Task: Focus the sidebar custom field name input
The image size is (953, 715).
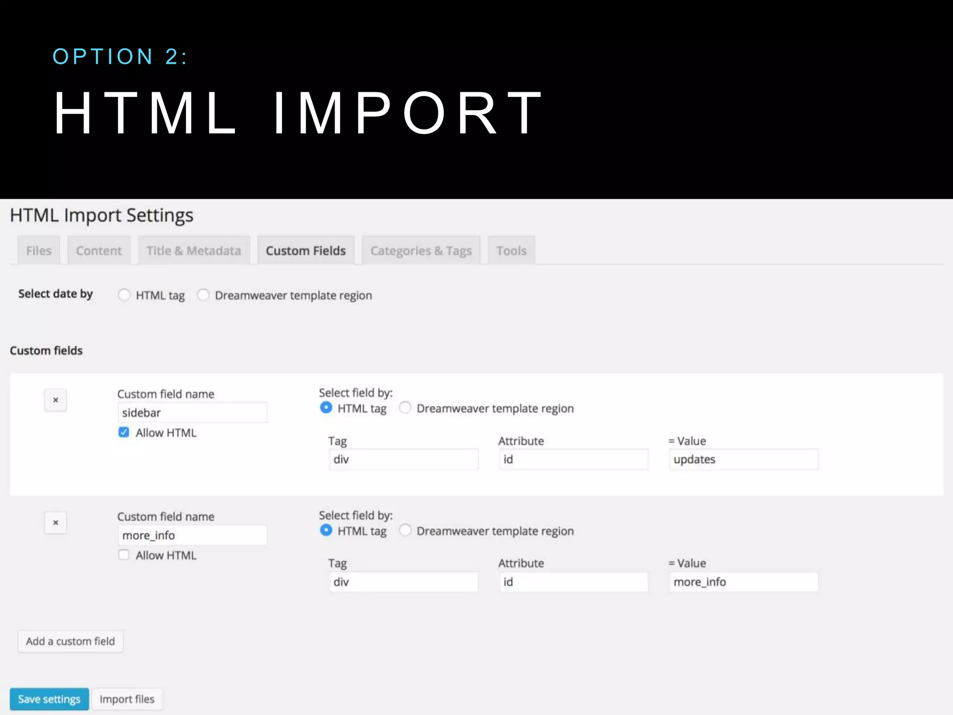Action: click(x=192, y=413)
